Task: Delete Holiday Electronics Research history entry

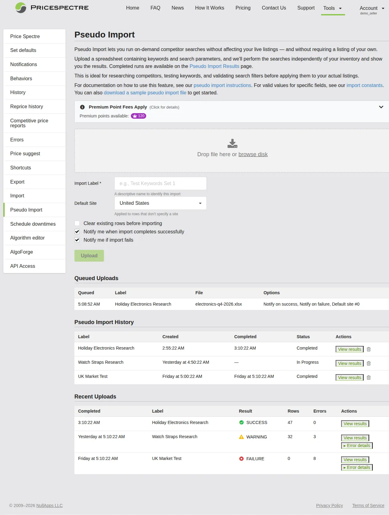Action: tap(368, 349)
